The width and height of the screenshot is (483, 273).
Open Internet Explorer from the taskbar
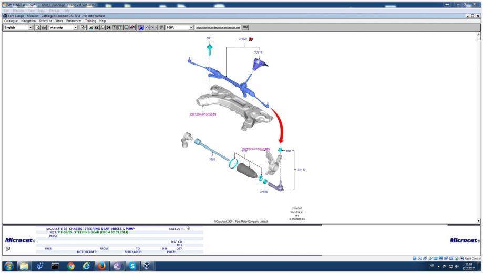pyautogui.click(x=86, y=266)
